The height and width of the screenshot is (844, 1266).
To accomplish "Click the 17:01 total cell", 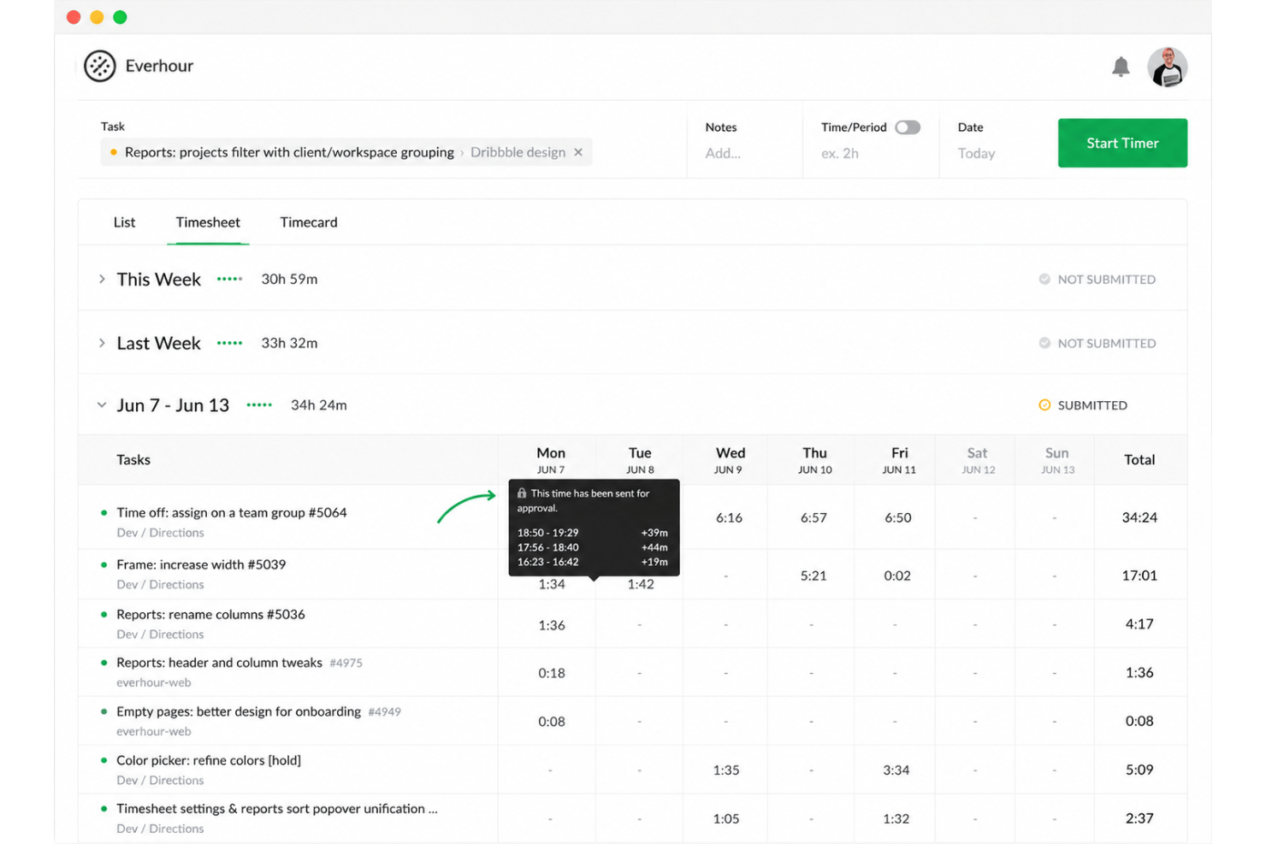I will (1139, 576).
